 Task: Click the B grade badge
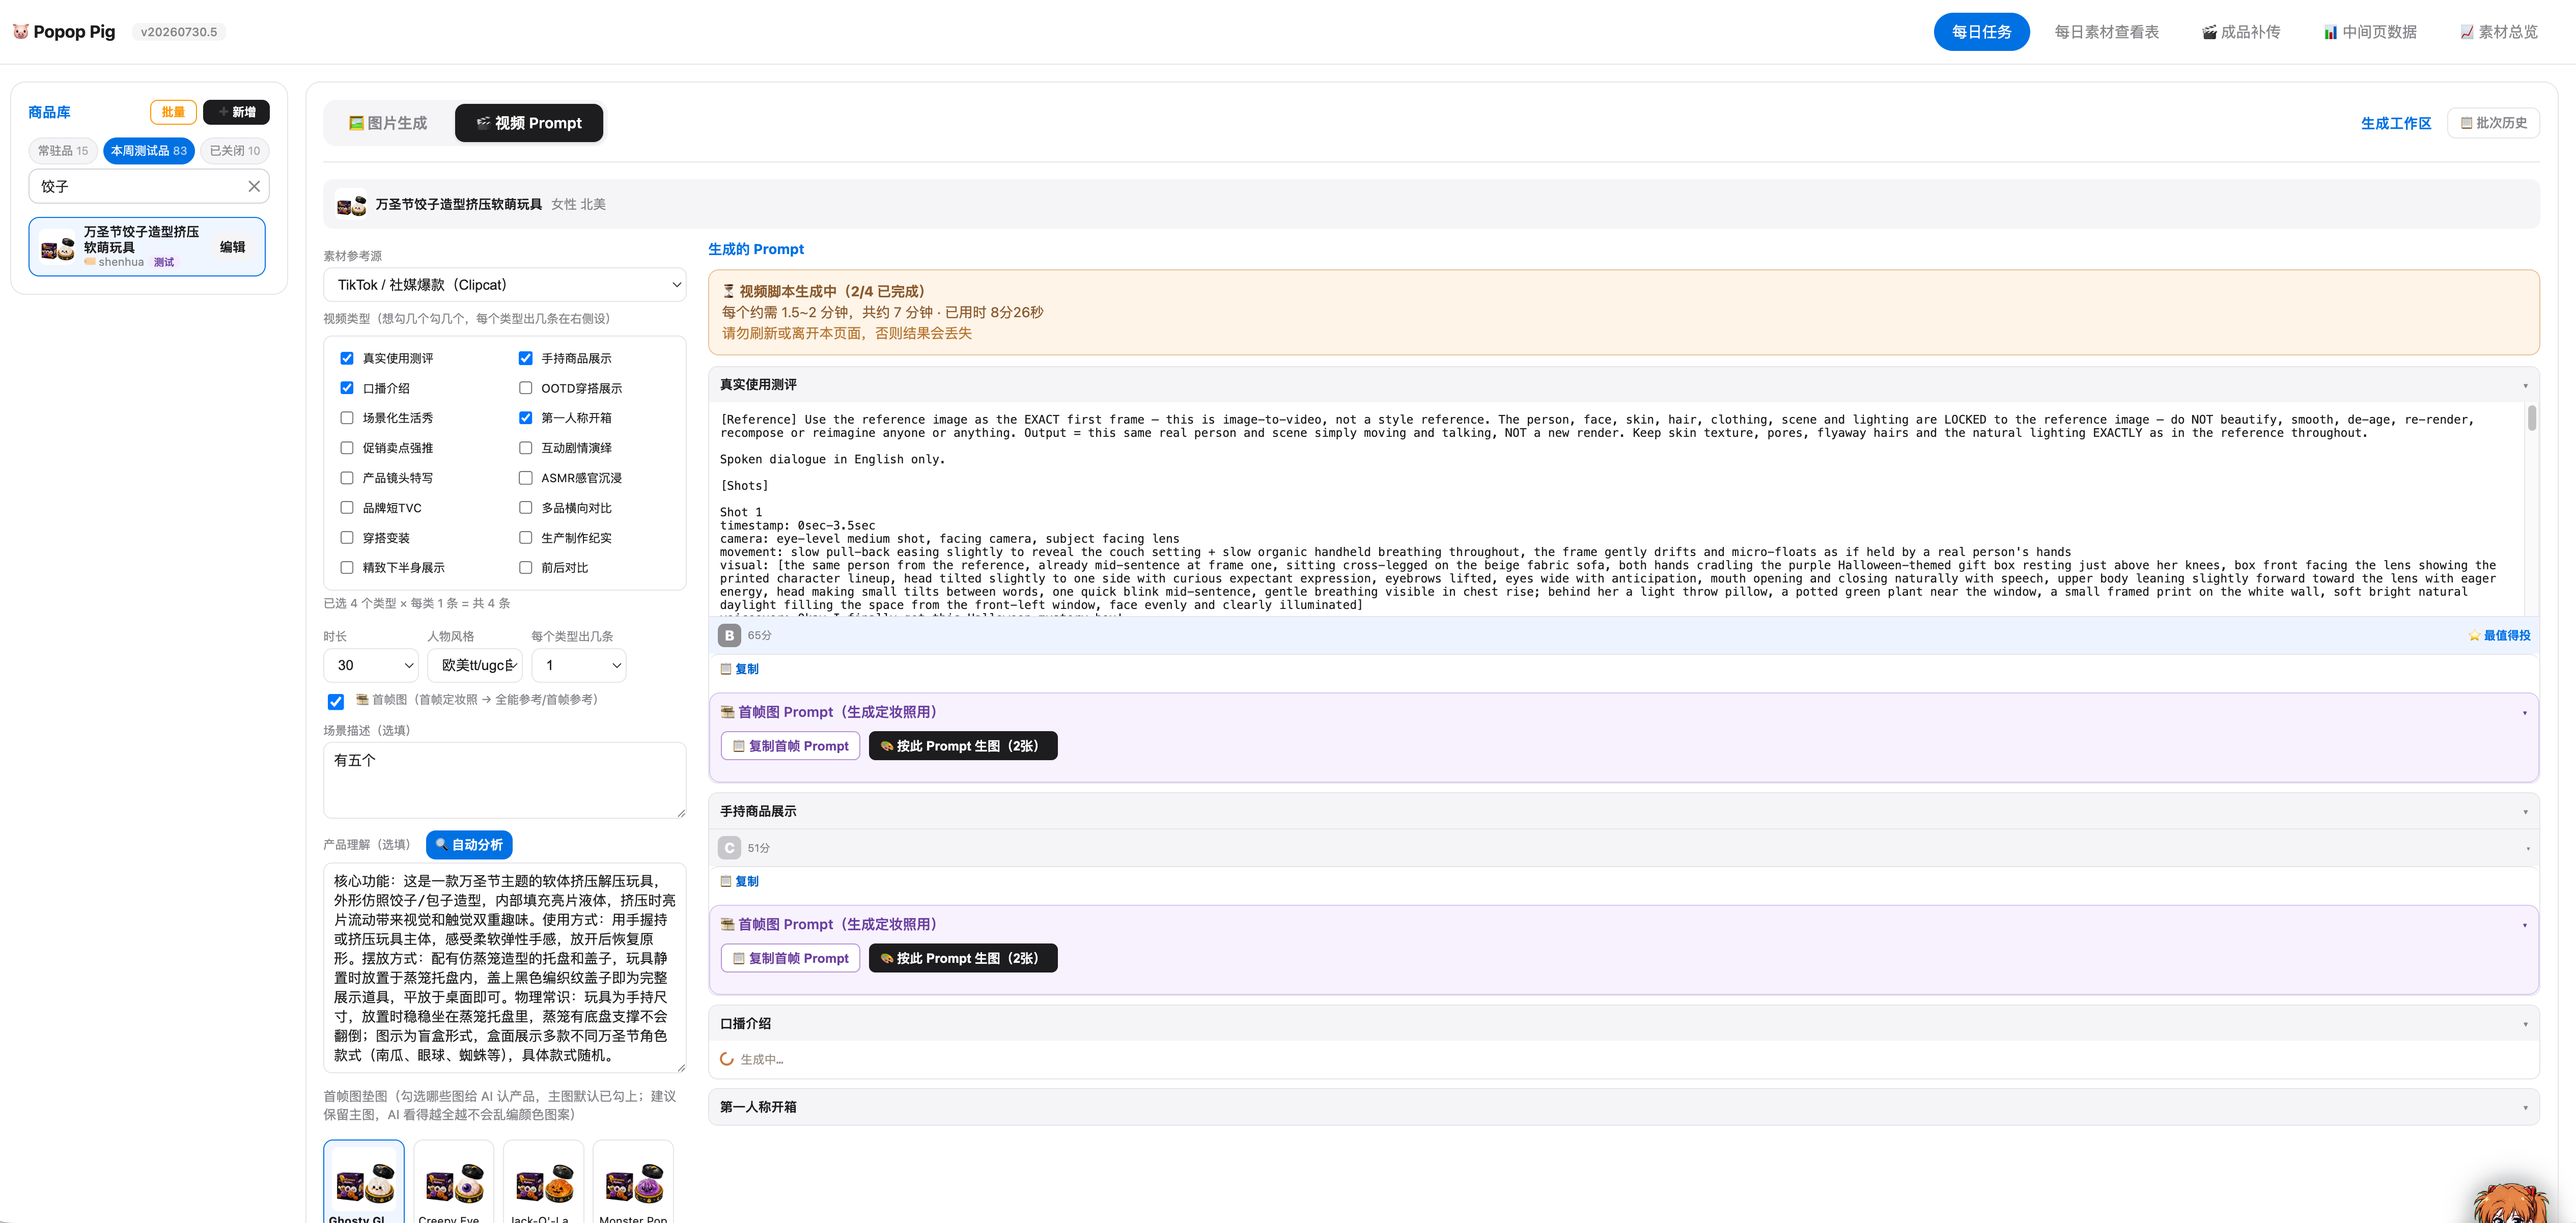pos(729,635)
